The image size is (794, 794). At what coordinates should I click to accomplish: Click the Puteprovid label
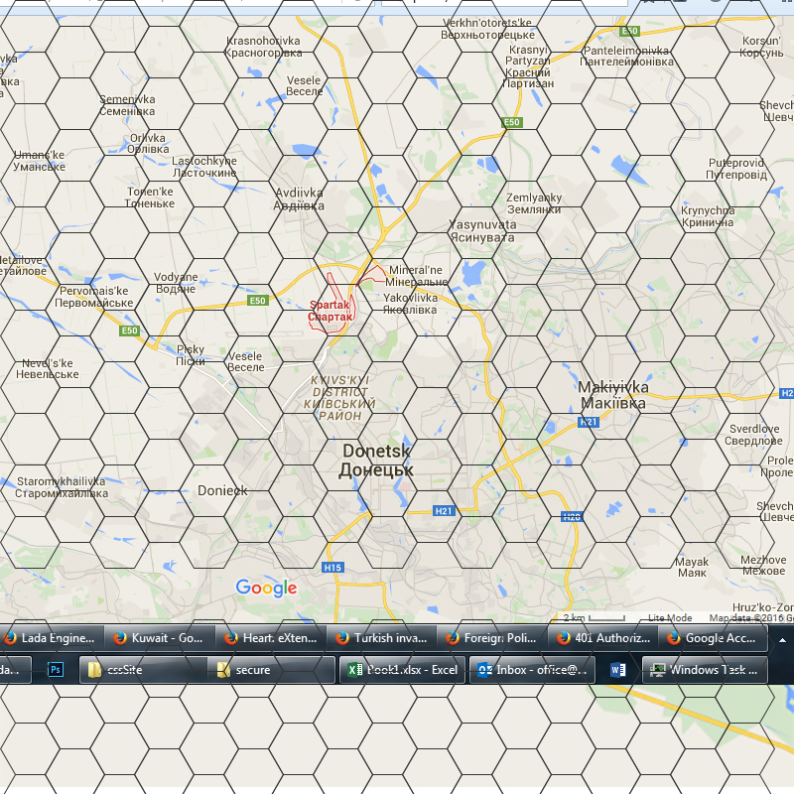pos(736,169)
